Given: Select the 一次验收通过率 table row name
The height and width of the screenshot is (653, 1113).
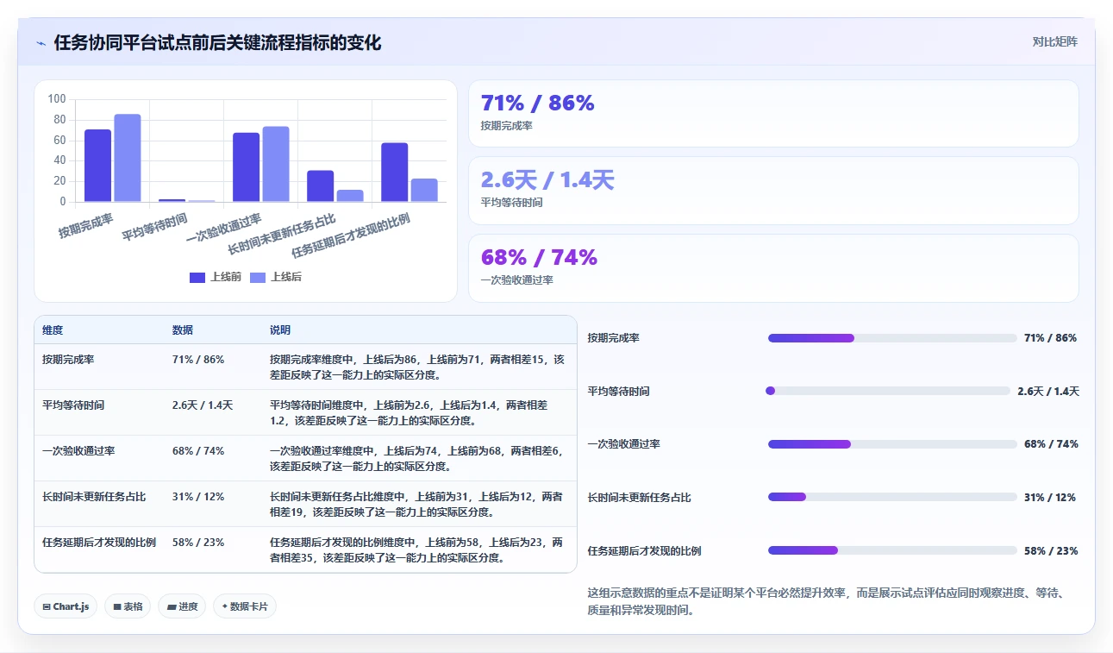Looking at the screenshot, I should tap(78, 450).
